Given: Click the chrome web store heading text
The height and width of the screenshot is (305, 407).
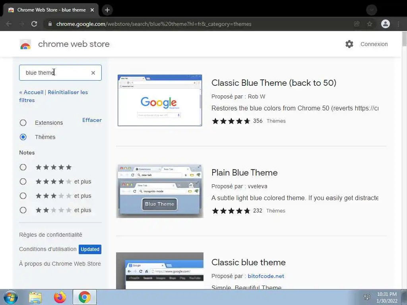Looking at the screenshot, I should point(74,44).
